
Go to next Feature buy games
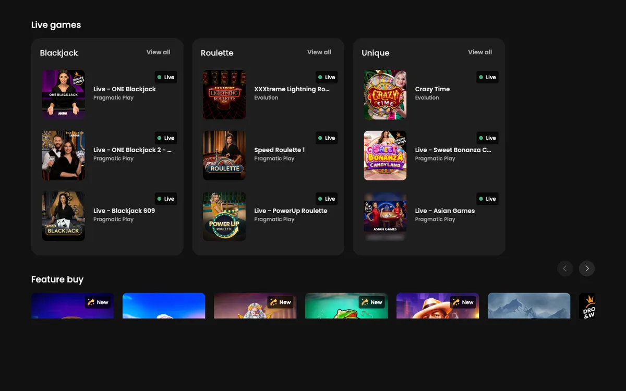pos(587,268)
